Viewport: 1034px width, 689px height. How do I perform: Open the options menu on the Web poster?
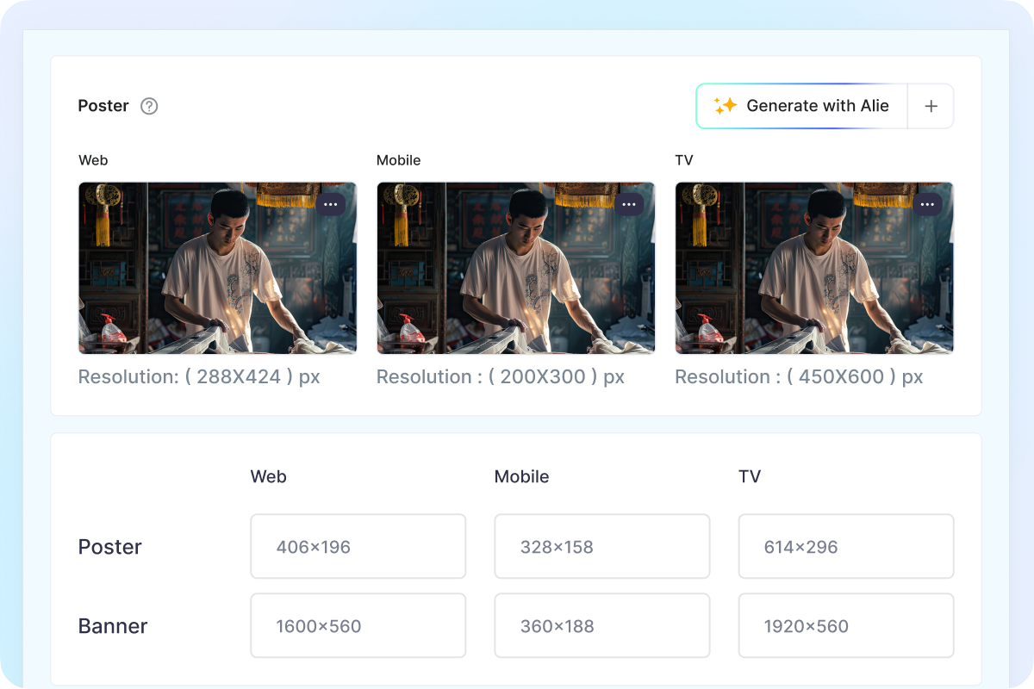332,204
